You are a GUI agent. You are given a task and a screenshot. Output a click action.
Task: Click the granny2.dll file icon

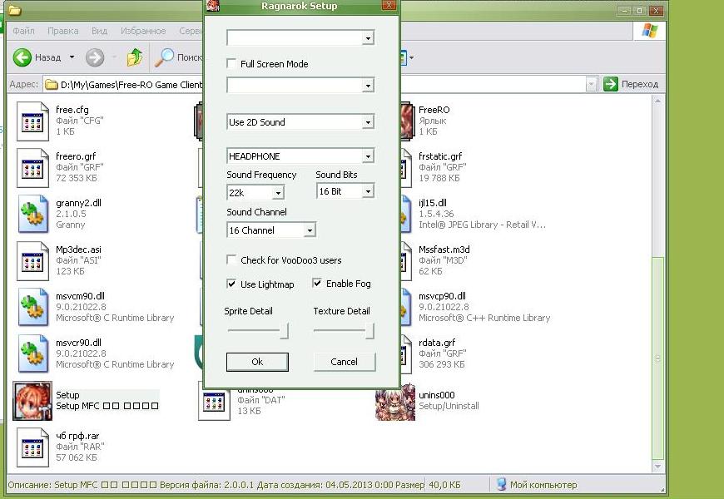(x=32, y=215)
